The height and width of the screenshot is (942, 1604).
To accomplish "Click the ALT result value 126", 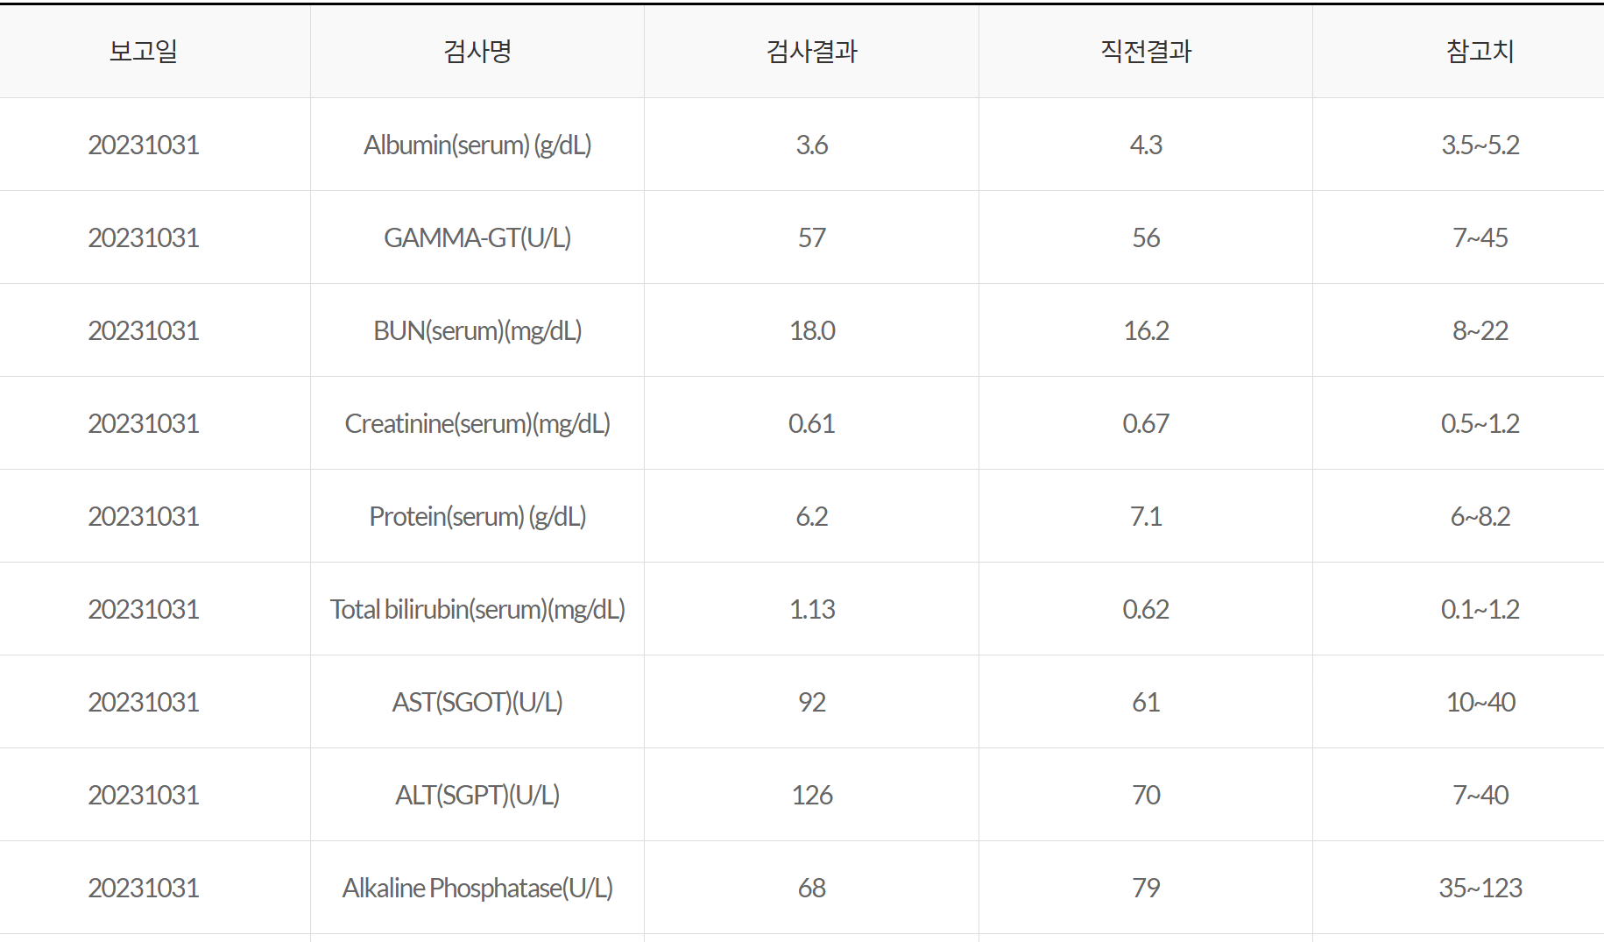I will tap(812, 795).
